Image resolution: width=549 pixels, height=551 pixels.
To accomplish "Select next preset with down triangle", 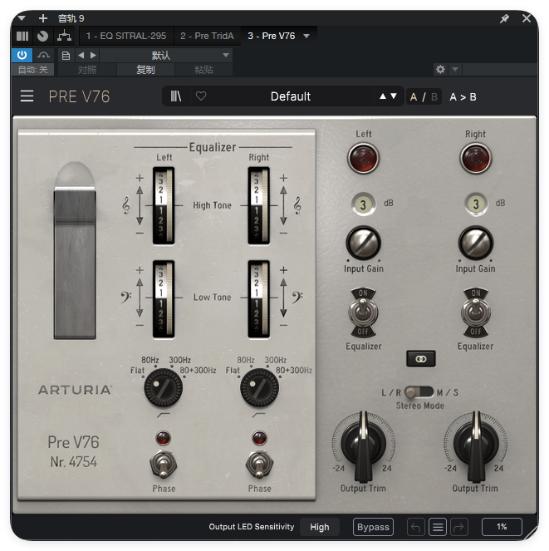I will [394, 96].
